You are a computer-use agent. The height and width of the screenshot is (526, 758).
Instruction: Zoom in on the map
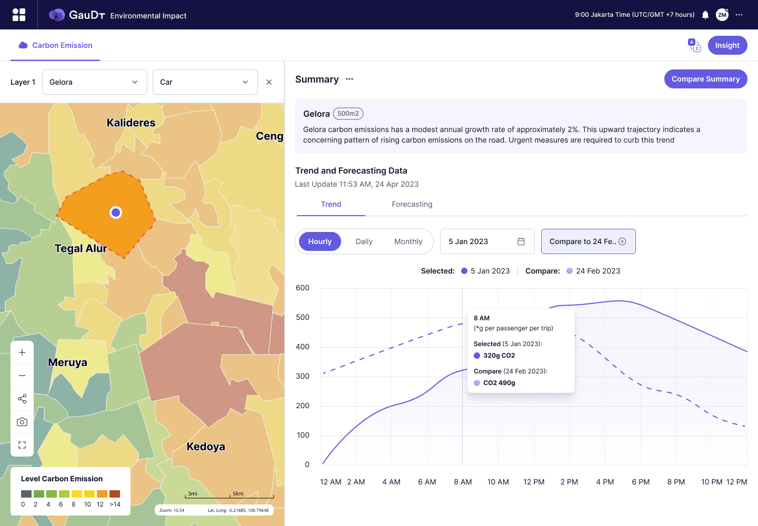(x=22, y=352)
